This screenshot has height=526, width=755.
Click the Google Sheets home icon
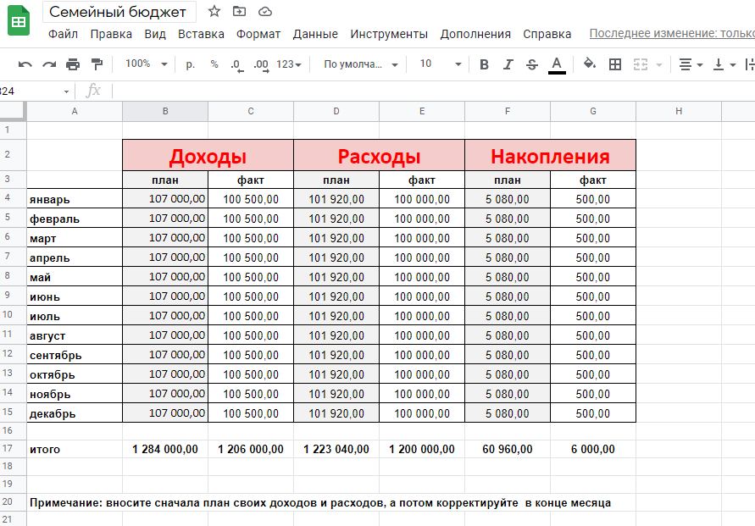click(19, 20)
